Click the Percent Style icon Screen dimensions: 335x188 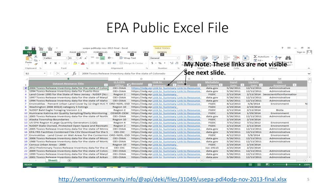pos(160,63)
